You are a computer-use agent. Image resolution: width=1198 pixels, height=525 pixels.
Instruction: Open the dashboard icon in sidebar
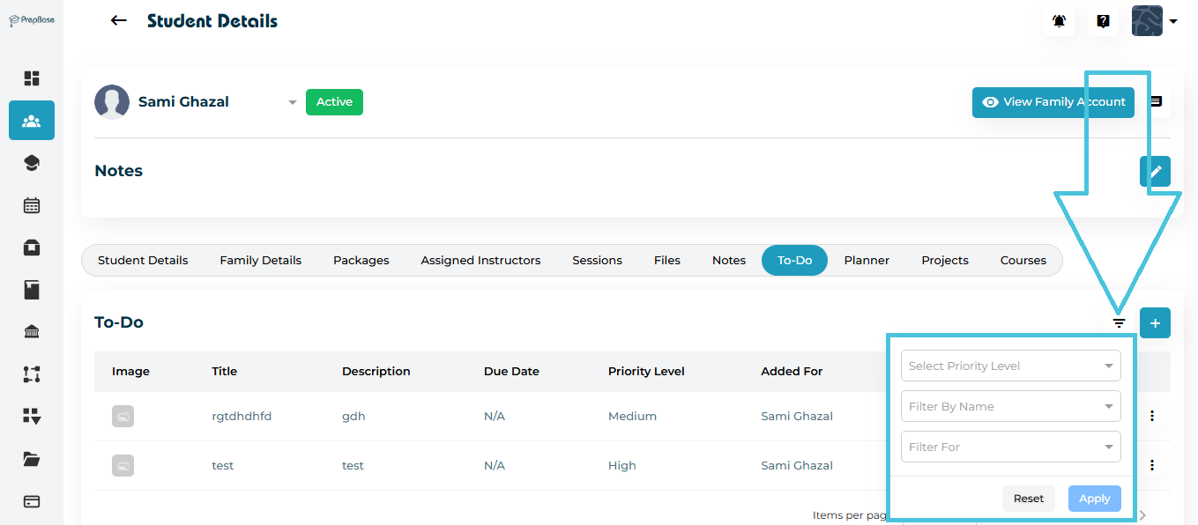[32, 78]
